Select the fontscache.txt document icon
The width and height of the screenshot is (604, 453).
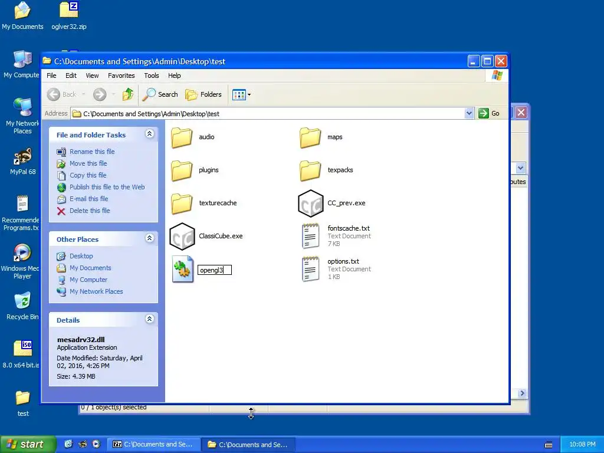[310, 236]
